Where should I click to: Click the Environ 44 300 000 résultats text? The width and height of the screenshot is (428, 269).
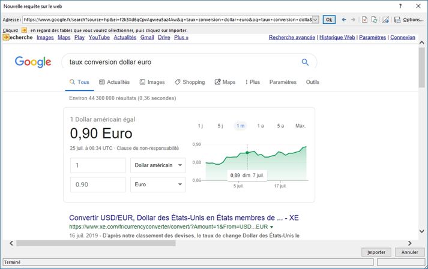click(x=122, y=98)
